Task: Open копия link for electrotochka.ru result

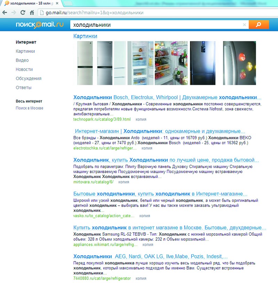Action: tap(147, 148)
